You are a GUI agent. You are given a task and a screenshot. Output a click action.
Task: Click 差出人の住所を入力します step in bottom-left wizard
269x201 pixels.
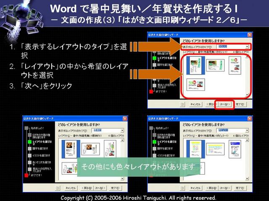point(40,170)
